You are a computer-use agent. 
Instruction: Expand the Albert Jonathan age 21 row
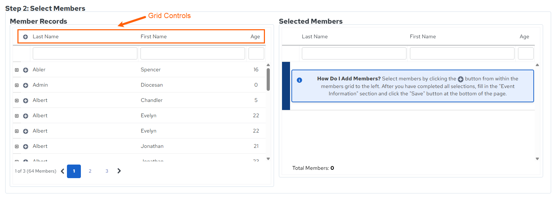17,146
